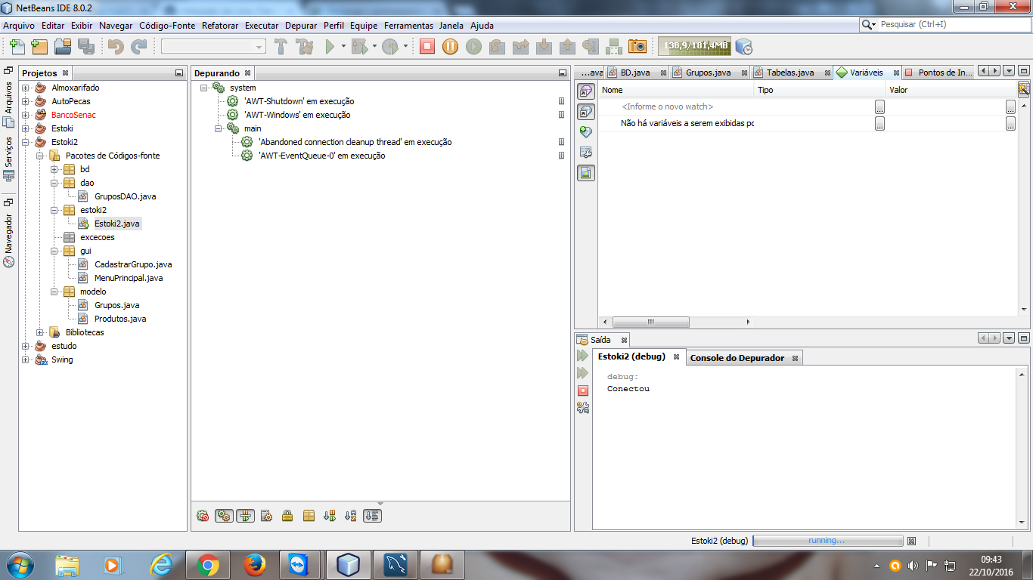This screenshot has width=1033, height=580.
Task: Click the column chooser icon right of Valor
Action: click(x=1023, y=90)
